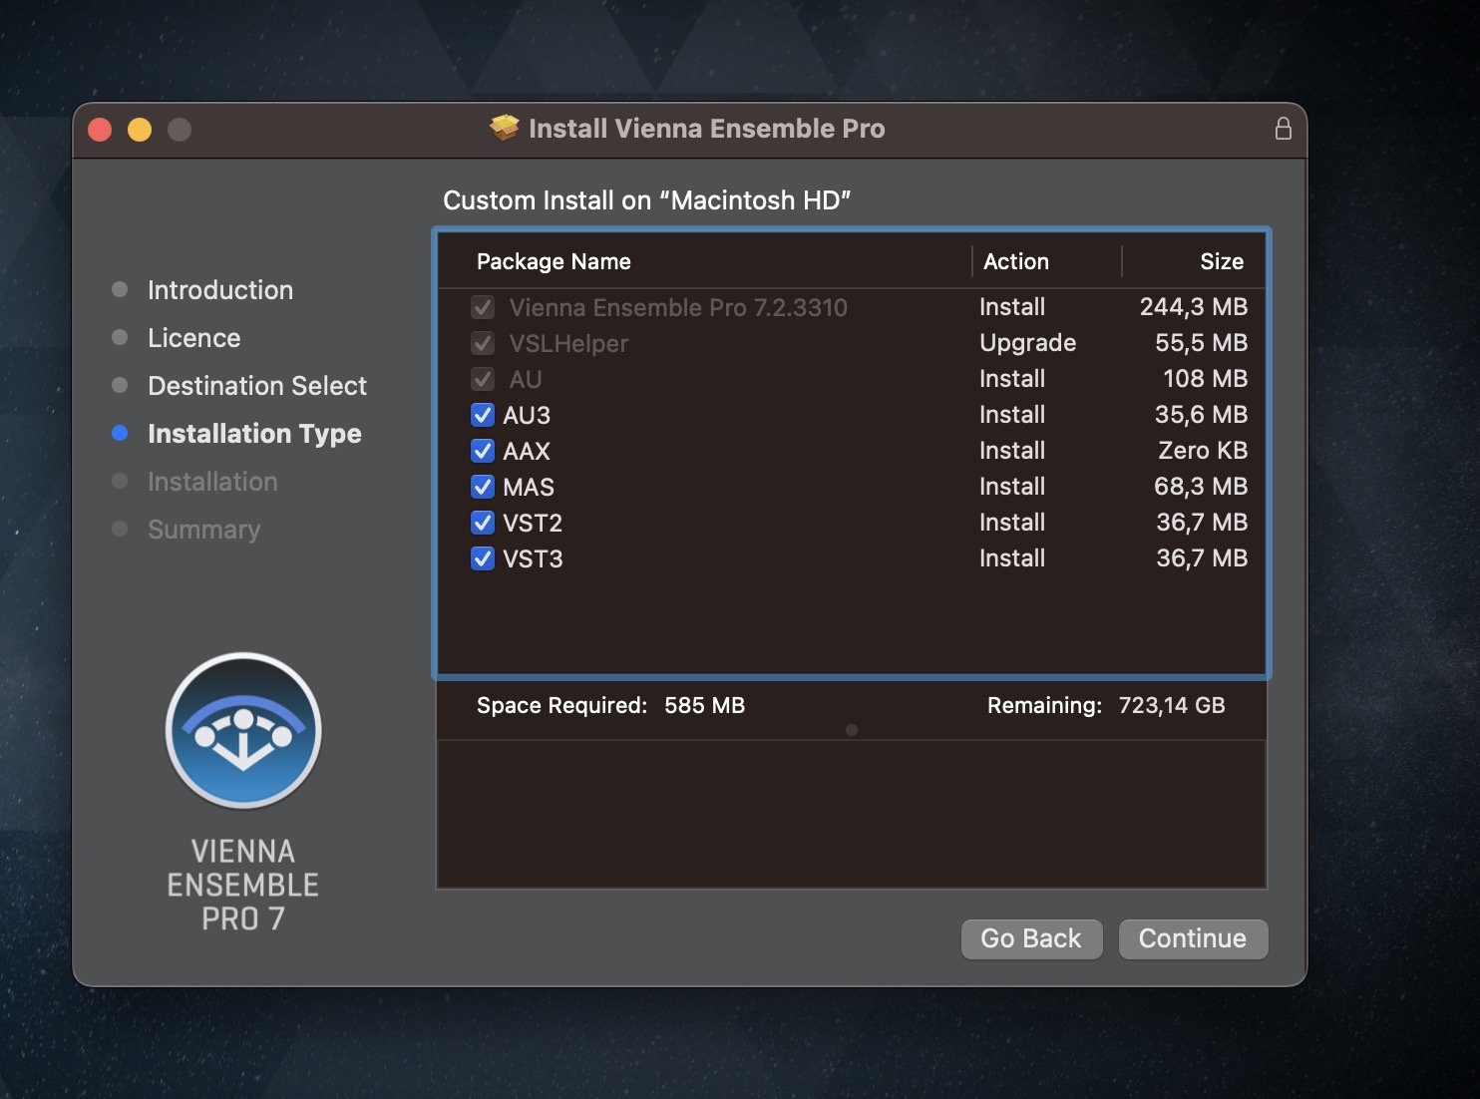The width and height of the screenshot is (1480, 1099).
Task: Click the 68,3 MB size for MAS
Action: tap(1201, 487)
